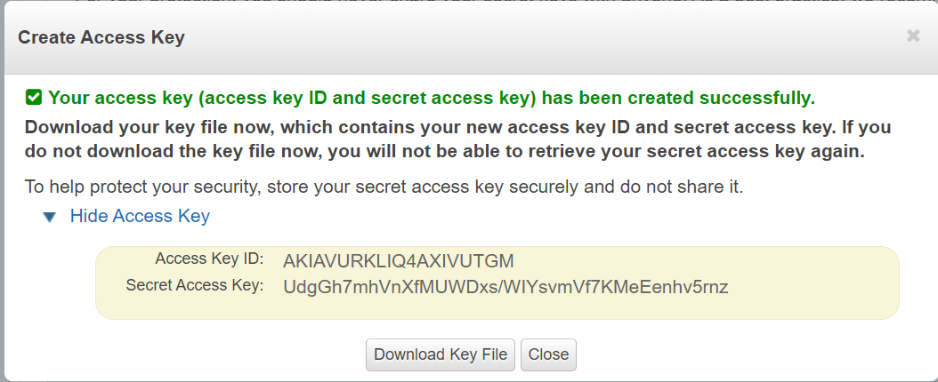
Task: Click the green created successfully message
Action: pos(432,97)
